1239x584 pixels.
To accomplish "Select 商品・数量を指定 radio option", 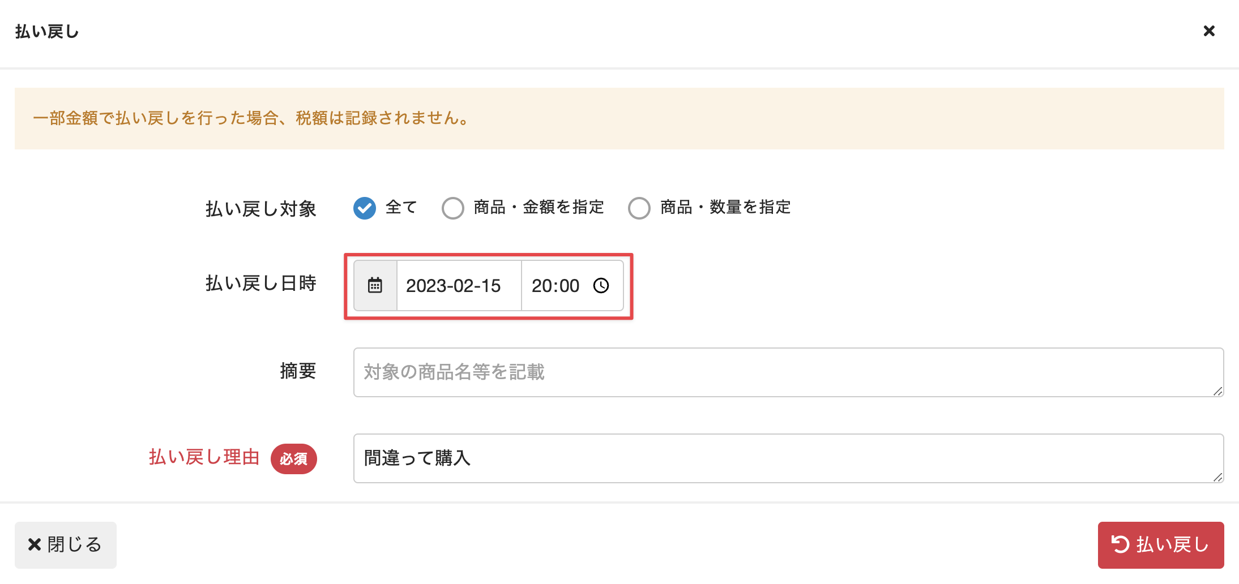I will [639, 208].
